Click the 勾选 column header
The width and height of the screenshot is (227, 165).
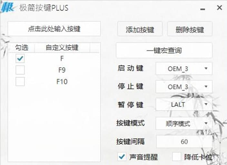[x=22, y=48]
